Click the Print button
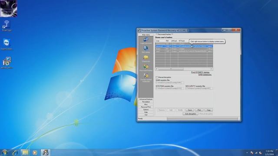278x156 pixels. [x=199, y=110]
